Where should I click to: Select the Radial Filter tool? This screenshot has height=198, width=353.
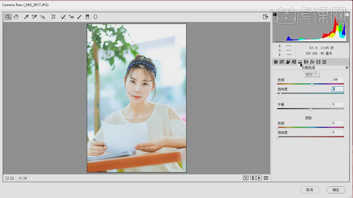[x=96, y=17]
